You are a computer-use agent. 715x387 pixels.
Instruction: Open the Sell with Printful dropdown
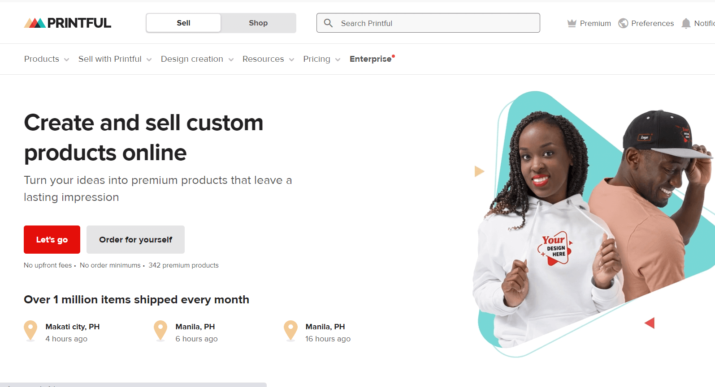pos(115,59)
